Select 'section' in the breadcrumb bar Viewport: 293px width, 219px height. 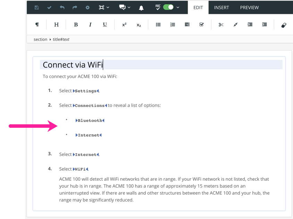[x=40, y=39]
